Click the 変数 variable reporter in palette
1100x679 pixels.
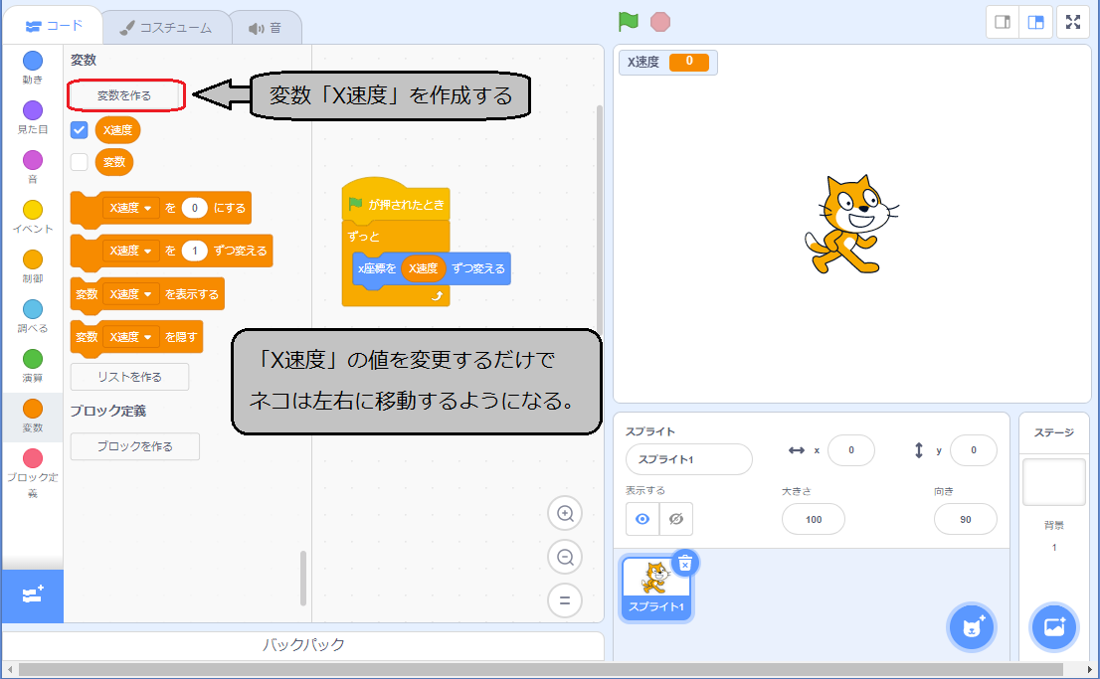coord(113,162)
